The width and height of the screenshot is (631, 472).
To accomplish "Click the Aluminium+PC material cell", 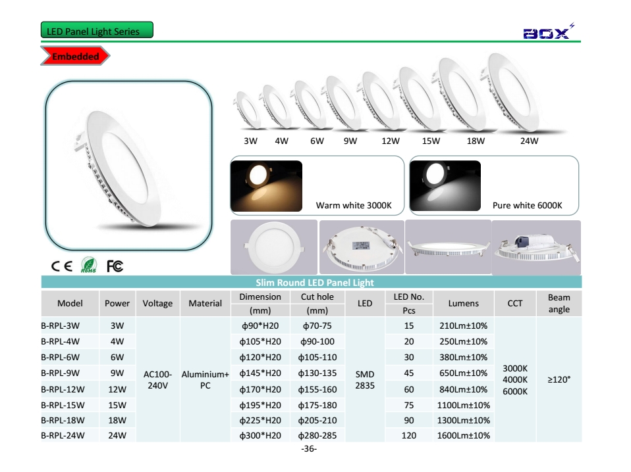I will pos(206,379).
